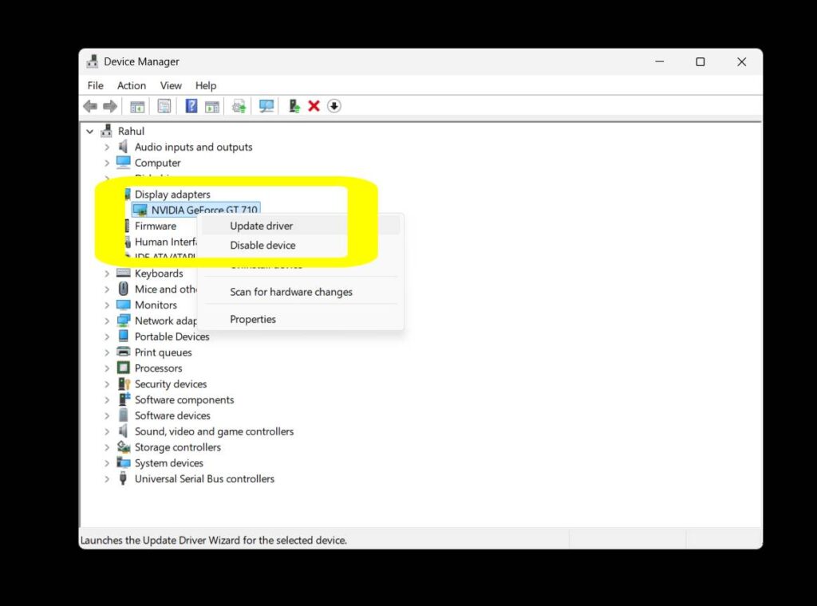Click the Computer category monitor icon

coord(124,163)
